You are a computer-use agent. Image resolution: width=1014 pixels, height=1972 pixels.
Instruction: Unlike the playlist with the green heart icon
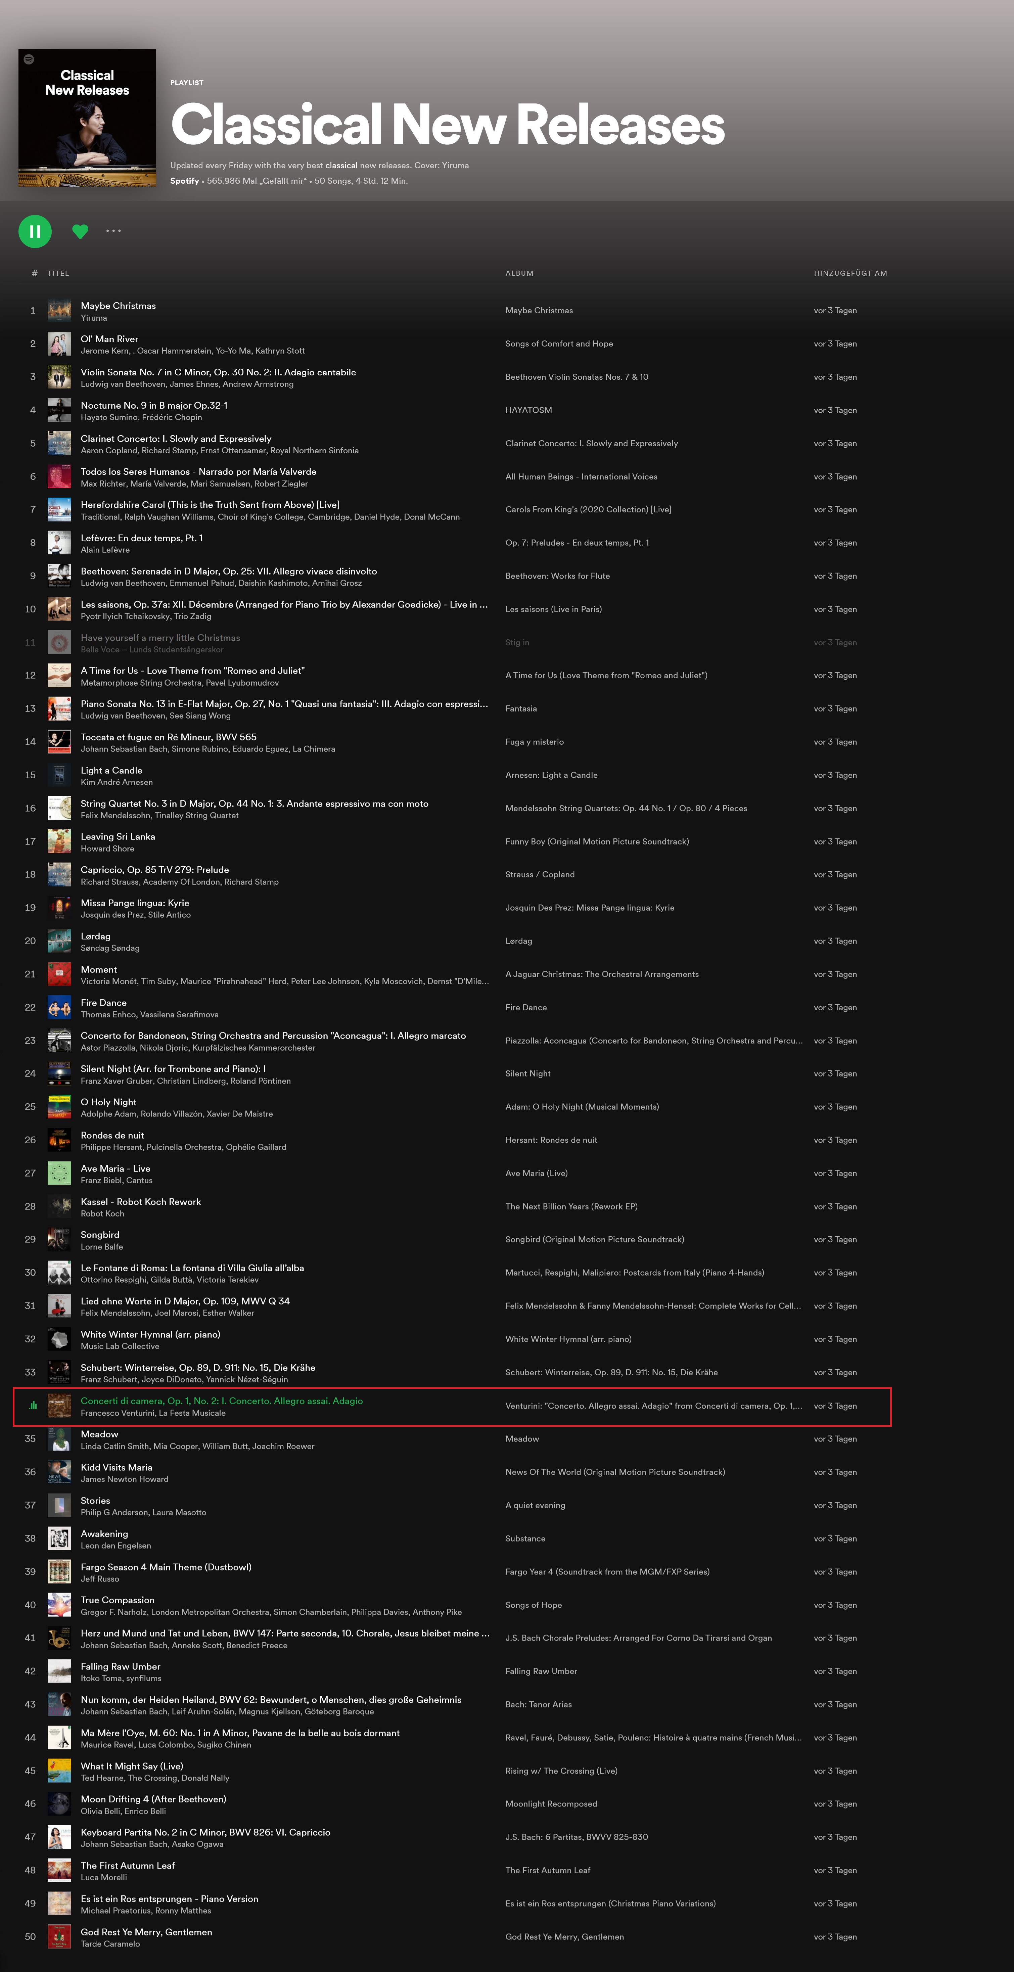click(x=80, y=231)
